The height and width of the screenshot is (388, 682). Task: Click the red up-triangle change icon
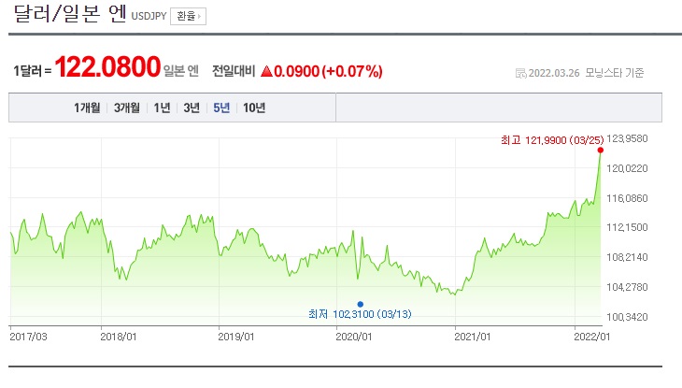tap(266, 71)
